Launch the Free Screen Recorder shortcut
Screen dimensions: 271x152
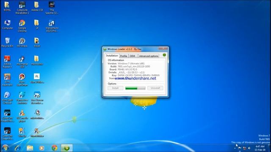37,98
